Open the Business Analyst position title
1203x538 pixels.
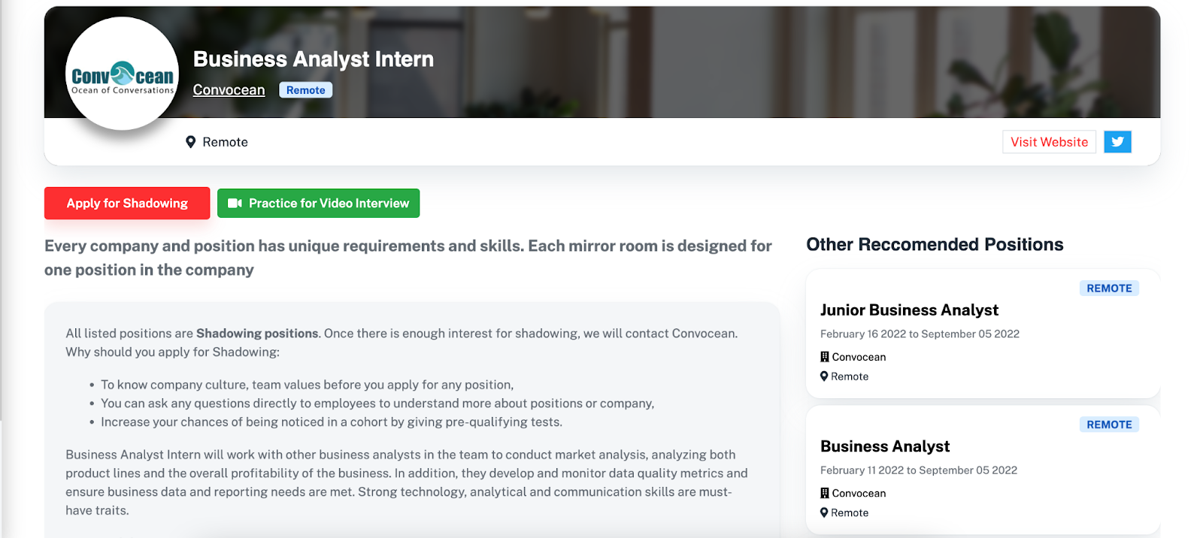885,446
